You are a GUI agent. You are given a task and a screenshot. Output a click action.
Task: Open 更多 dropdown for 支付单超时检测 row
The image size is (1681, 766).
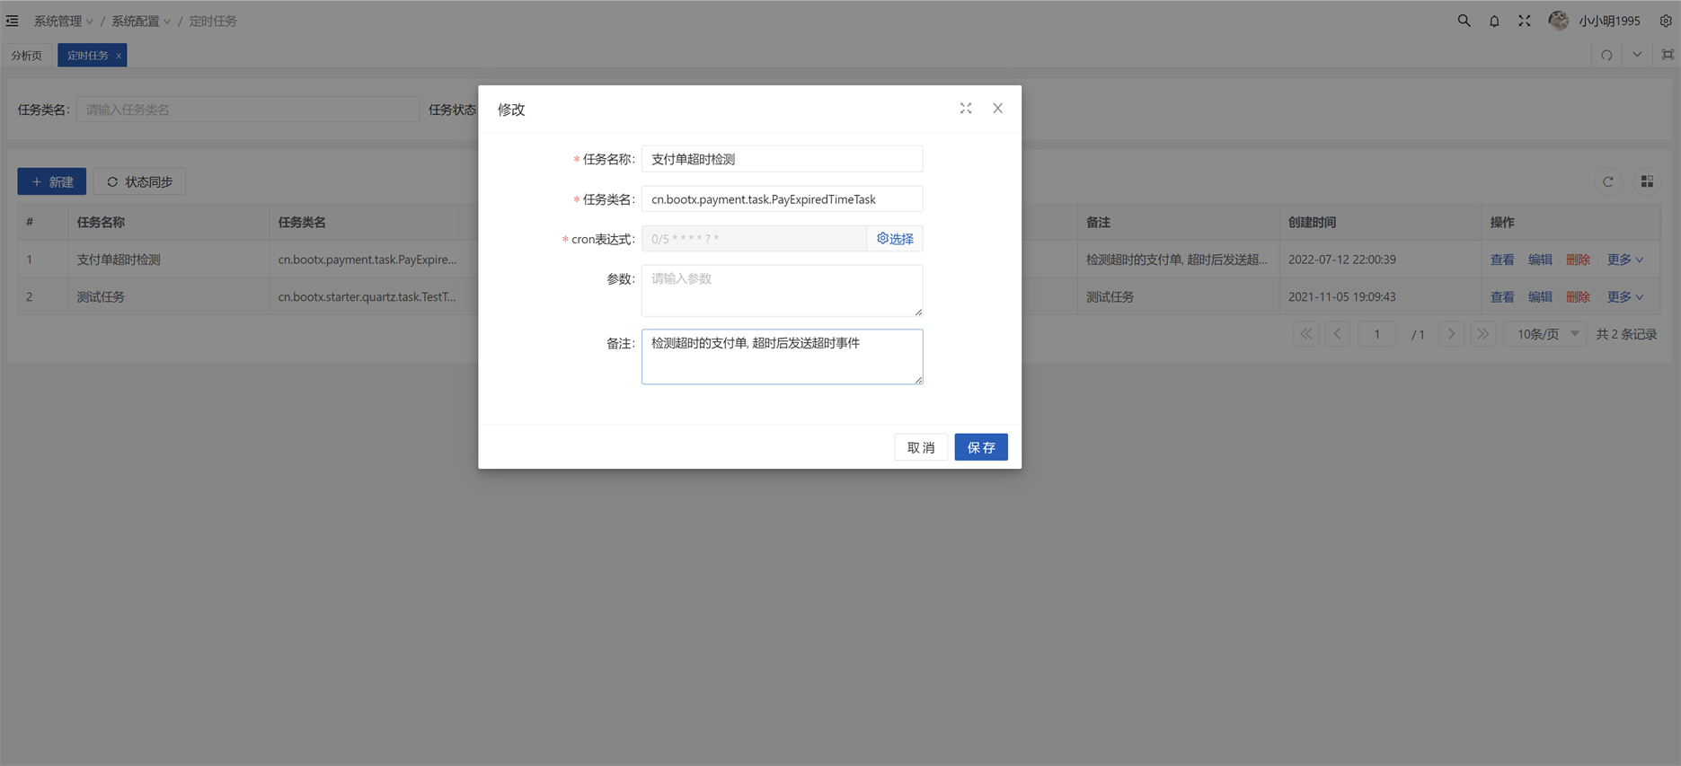coord(1624,260)
